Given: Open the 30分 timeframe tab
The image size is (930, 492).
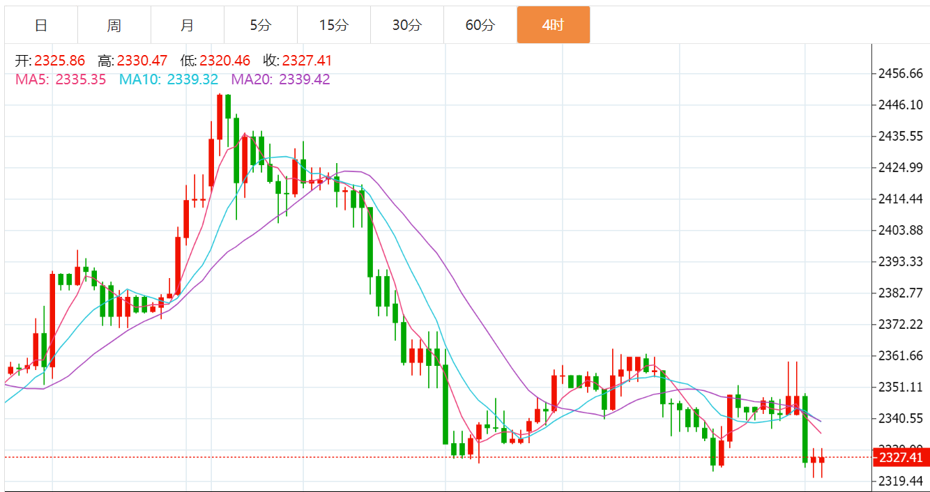Looking at the screenshot, I should tap(407, 26).
